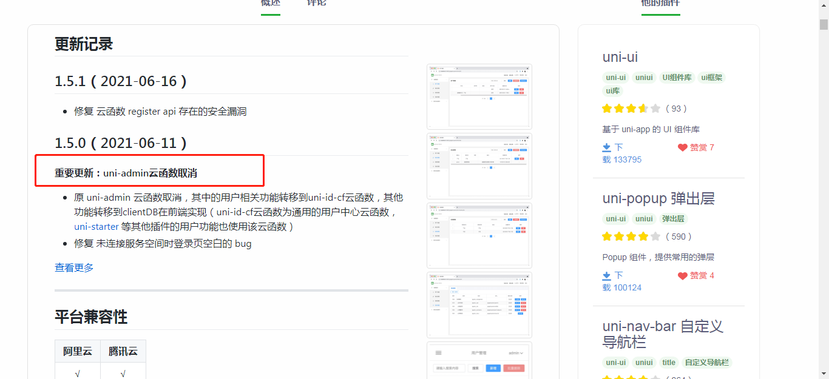Screen dimensions: 829x379
Task: Switch to the 他的插件 tab
Action: [x=660, y=3]
